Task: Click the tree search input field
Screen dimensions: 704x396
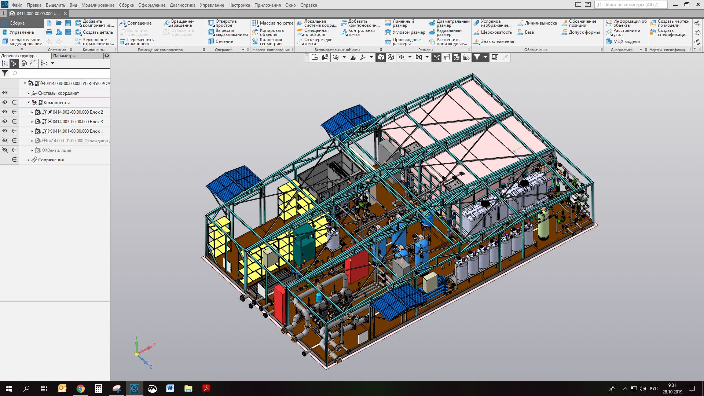Action: [60, 73]
